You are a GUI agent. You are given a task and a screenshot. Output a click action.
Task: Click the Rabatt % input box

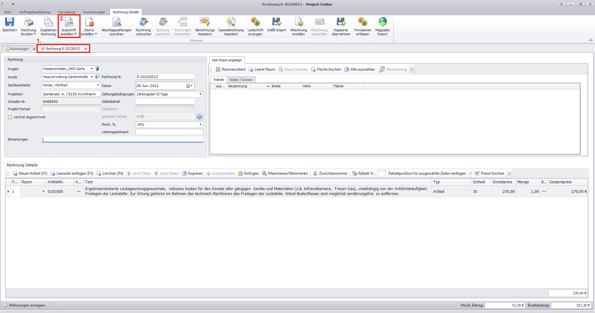381,173
